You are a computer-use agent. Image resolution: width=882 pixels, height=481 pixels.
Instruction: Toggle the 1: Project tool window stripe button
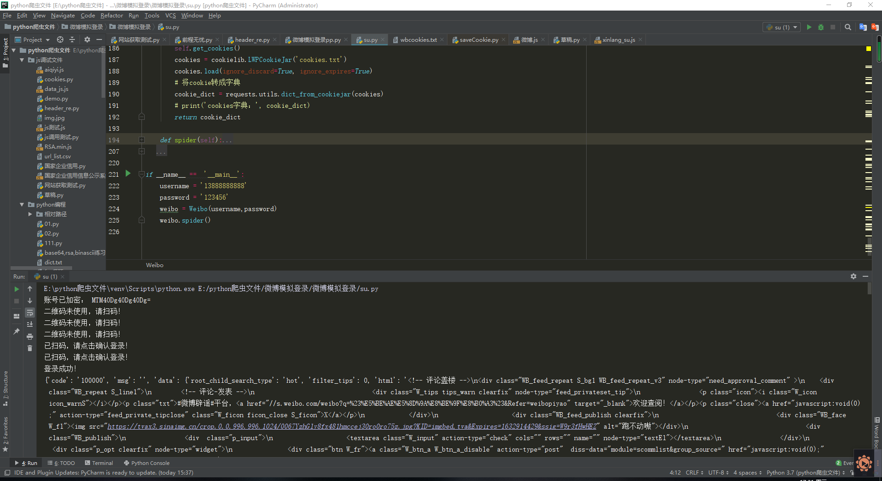click(5, 53)
